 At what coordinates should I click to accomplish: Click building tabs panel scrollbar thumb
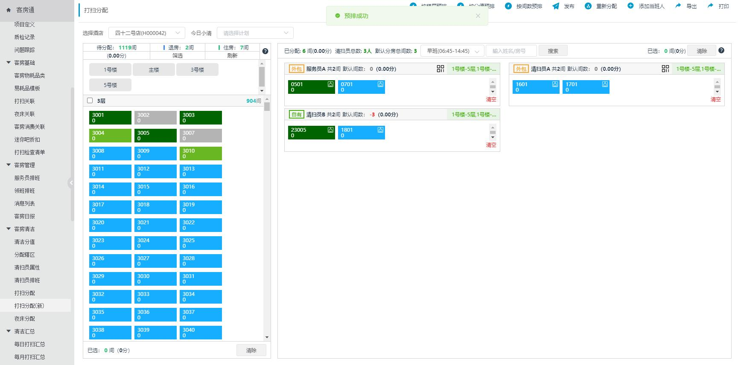[x=262, y=77]
